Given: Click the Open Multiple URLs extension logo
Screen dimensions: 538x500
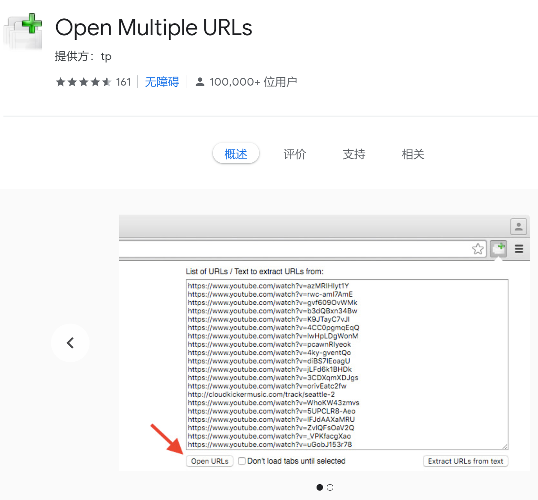Looking at the screenshot, I should 23,32.
